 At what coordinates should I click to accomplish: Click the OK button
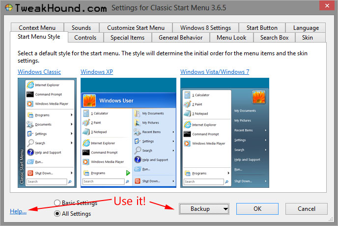pos(257,209)
